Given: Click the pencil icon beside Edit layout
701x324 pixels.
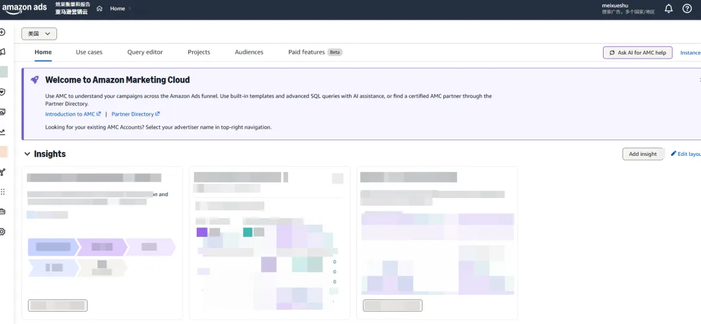Looking at the screenshot, I should [674, 153].
